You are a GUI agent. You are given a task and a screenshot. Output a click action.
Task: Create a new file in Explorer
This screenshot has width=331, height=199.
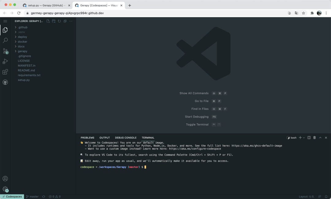point(48,21)
